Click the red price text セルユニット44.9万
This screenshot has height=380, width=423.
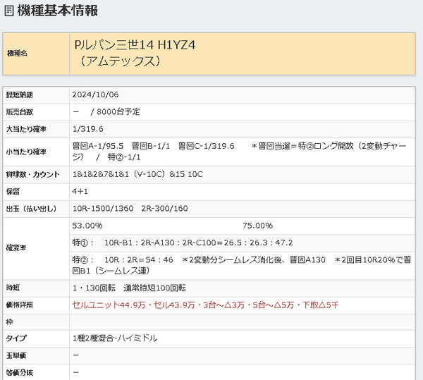pos(109,305)
